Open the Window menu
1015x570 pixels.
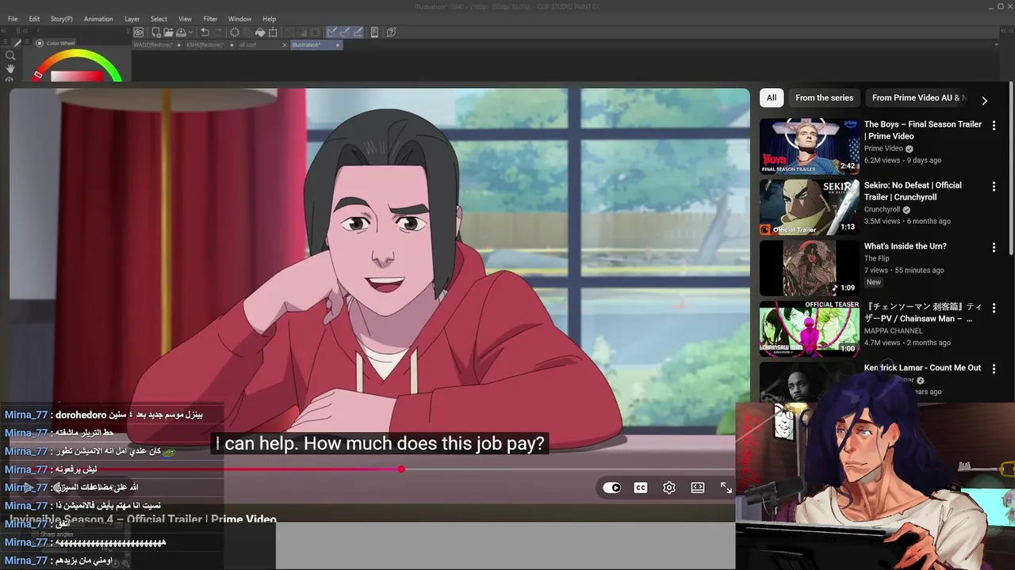pos(239,19)
